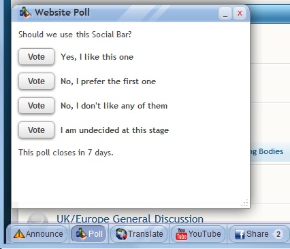Vote for "I am undecided at this stage"
This screenshot has height=249, width=290.
click(x=36, y=130)
